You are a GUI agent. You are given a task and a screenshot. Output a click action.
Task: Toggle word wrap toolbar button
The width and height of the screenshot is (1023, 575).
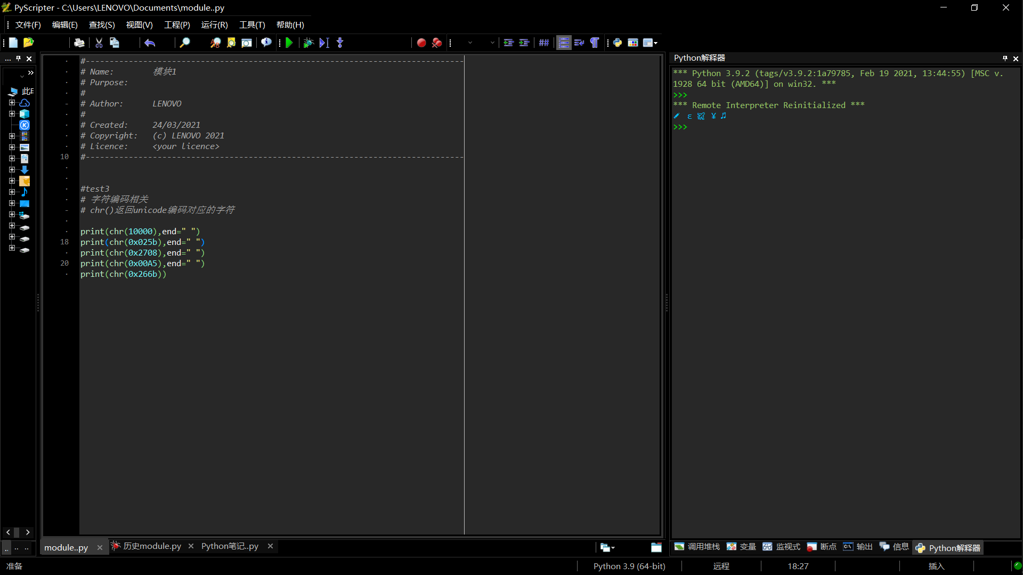(579, 43)
